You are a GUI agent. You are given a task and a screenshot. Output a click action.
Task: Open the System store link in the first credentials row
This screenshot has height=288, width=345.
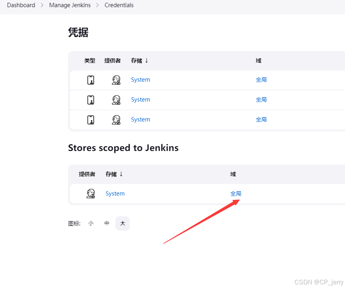pyautogui.click(x=140, y=80)
